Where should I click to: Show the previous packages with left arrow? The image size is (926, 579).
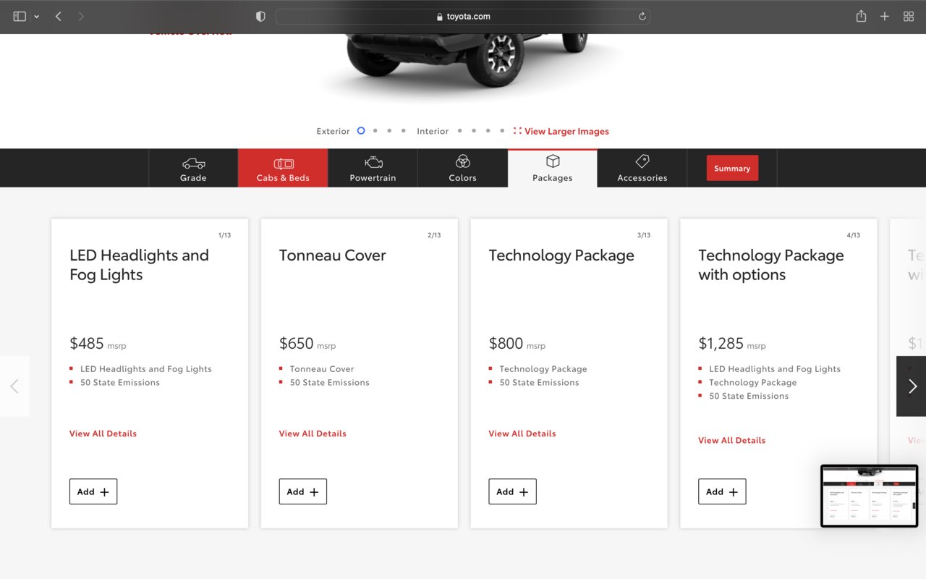pos(14,386)
